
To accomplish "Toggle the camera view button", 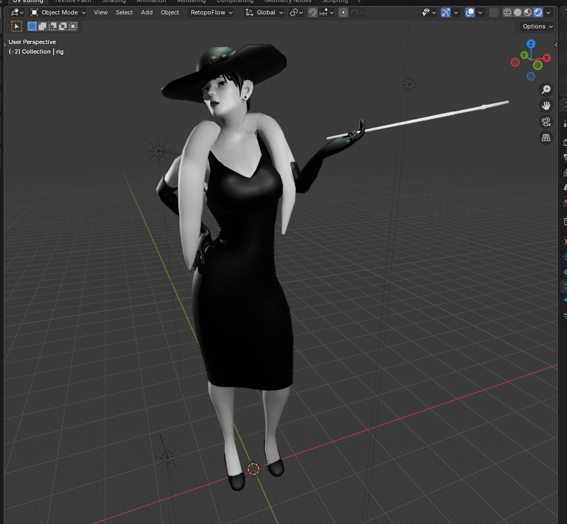I will (546, 122).
